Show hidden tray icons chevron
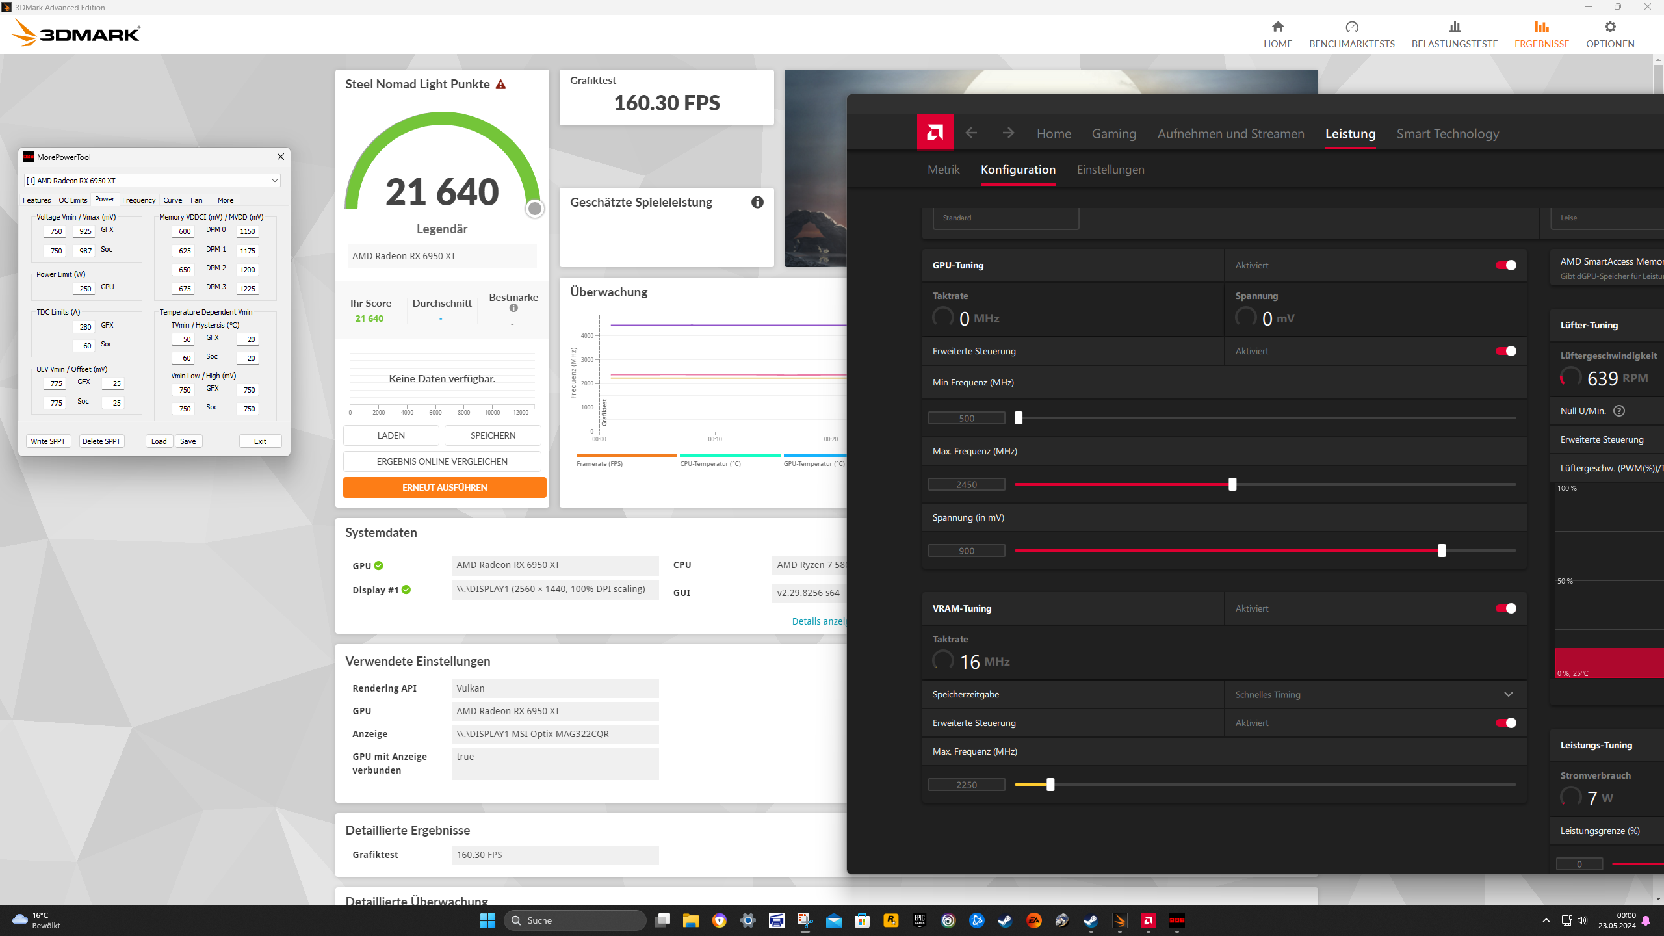Viewport: 1664px width, 936px height. pyautogui.click(x=1546, y=920)
